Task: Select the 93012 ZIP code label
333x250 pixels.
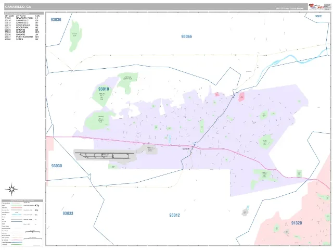Action: pos(175,215)
